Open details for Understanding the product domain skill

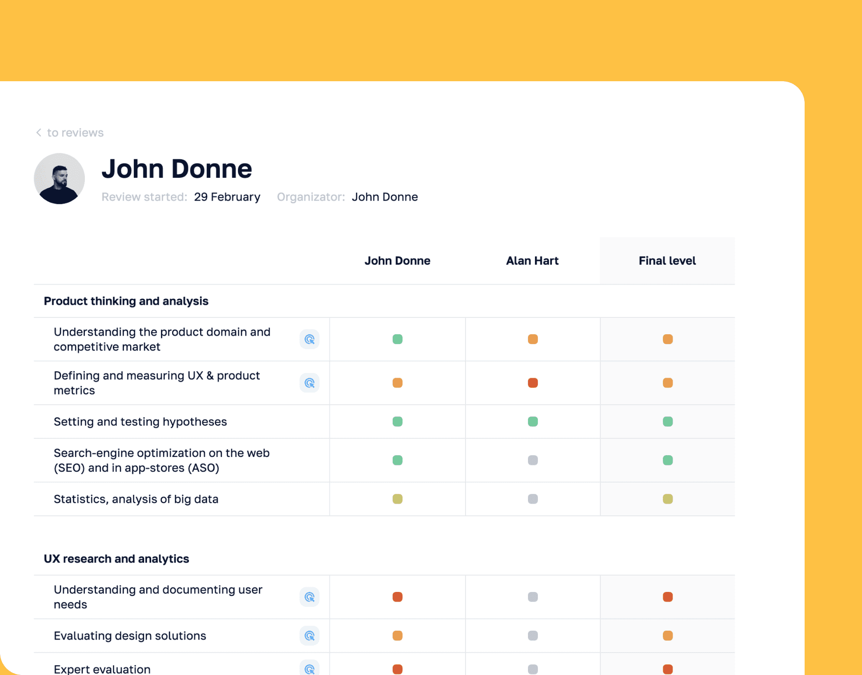[x=309, y=339]
